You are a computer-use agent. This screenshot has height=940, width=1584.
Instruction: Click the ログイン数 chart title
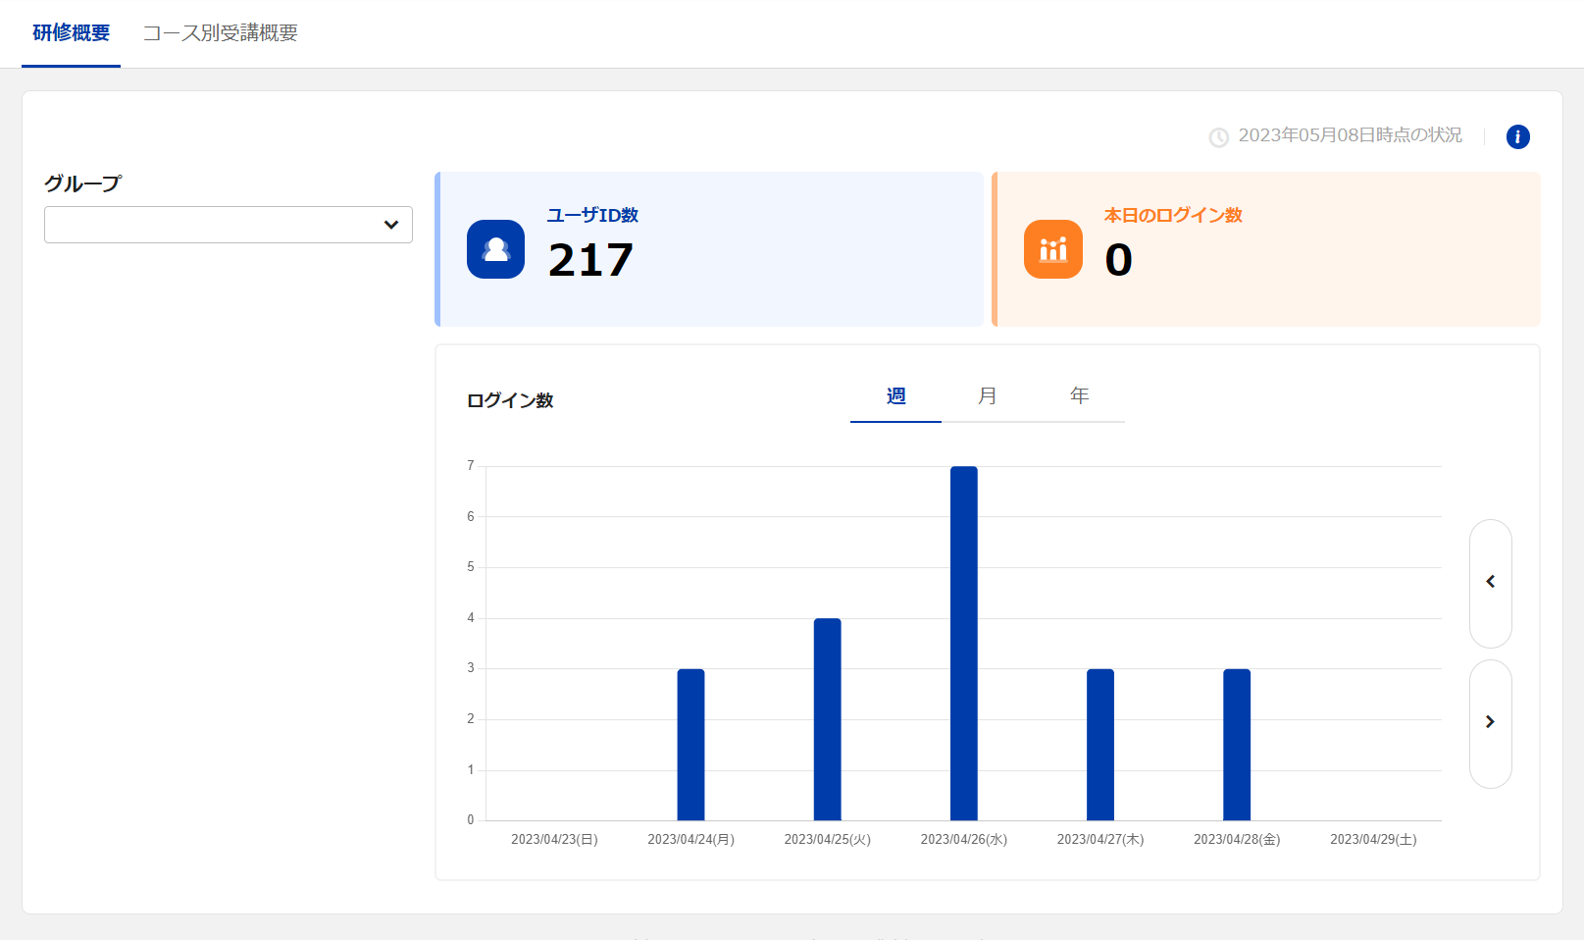coord(510,400)
